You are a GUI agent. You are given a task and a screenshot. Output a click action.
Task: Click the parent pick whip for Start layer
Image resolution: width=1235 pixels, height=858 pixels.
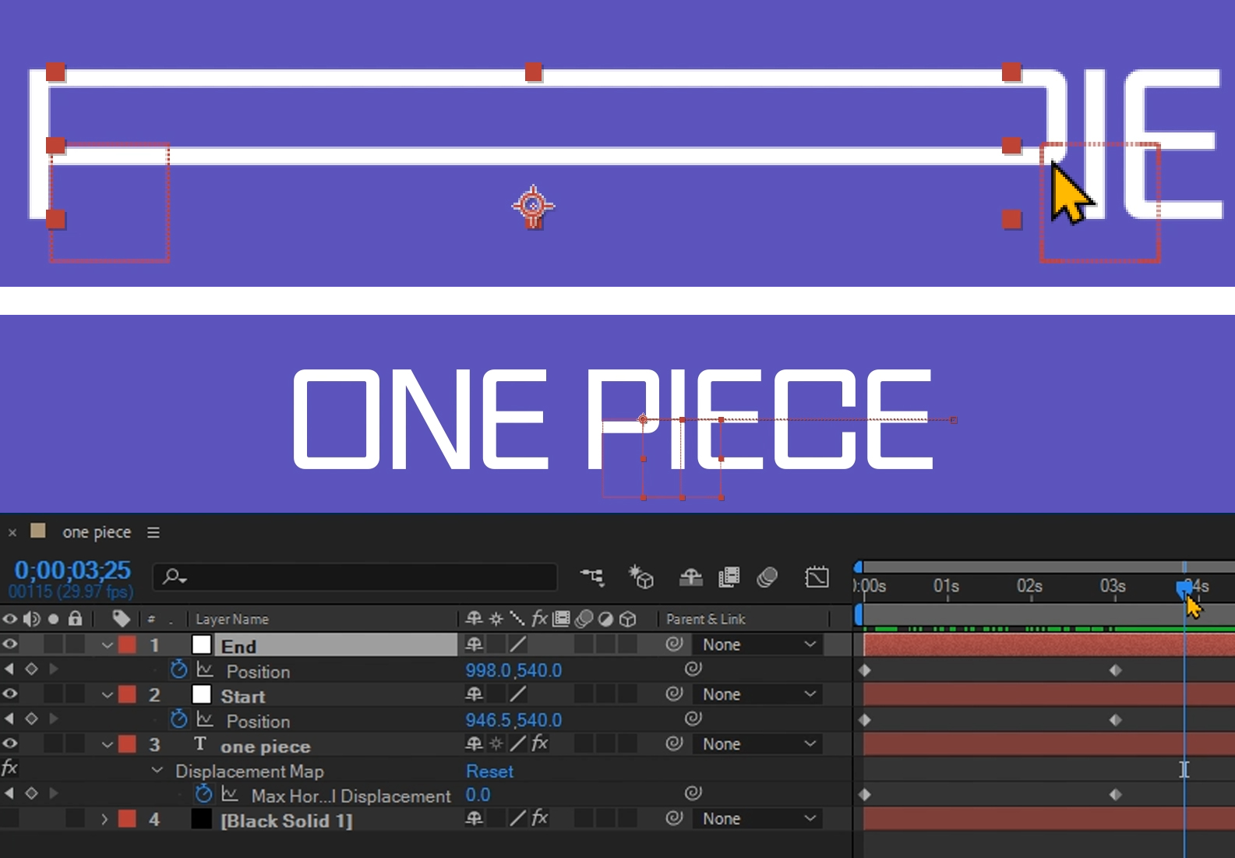(x=675, y=694)
